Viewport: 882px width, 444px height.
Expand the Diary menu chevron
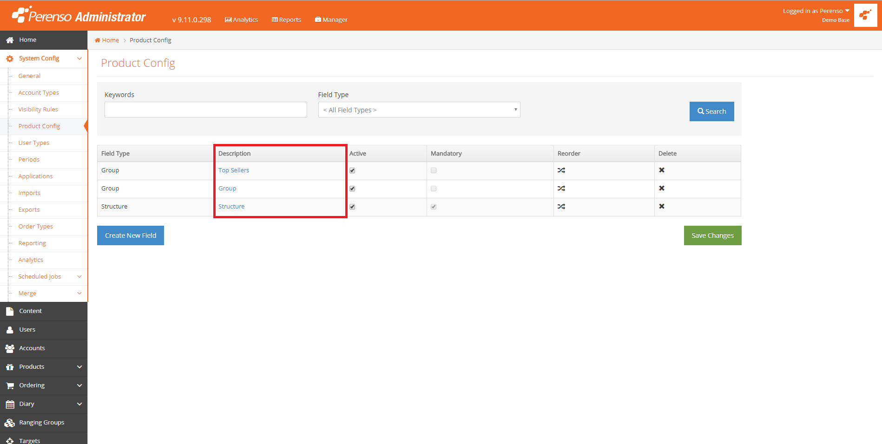[79, 404]
